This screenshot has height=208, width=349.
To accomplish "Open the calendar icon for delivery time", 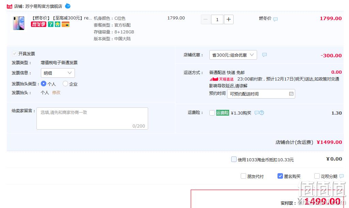I will click(x=291, y=94).
